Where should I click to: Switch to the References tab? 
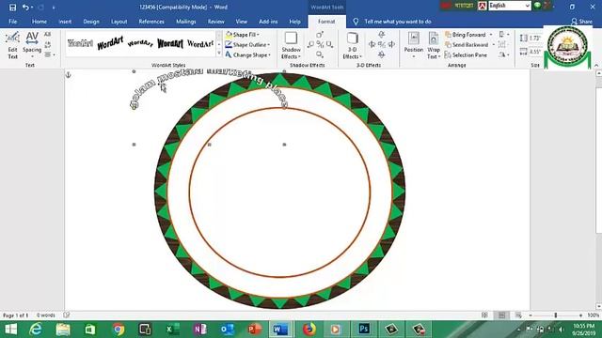(151, 22)
